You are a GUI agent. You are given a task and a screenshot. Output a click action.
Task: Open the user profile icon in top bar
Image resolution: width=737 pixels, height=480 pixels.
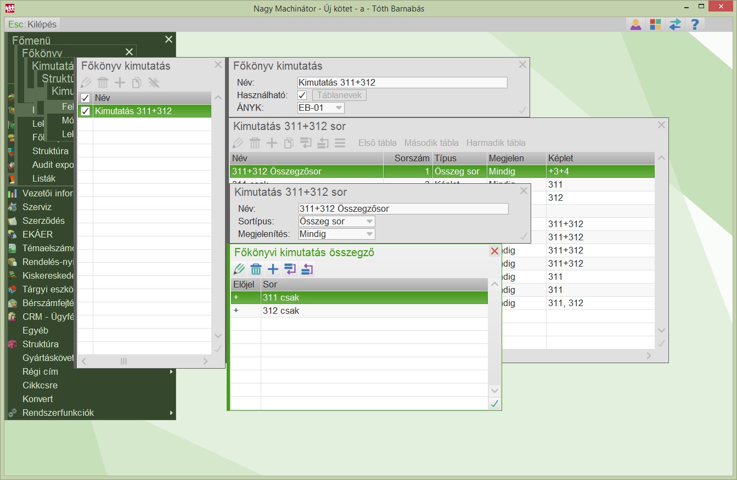635,24
